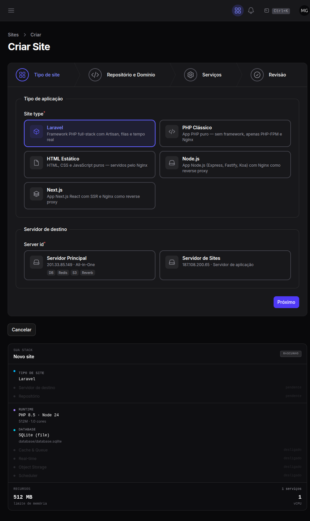310x521 pixels.
Task: Click the Servidor de destino pending row
Action: pyautogui.click(x=157, y=388)
